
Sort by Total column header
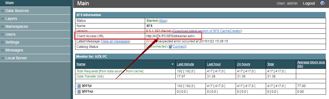click(270, 64)
